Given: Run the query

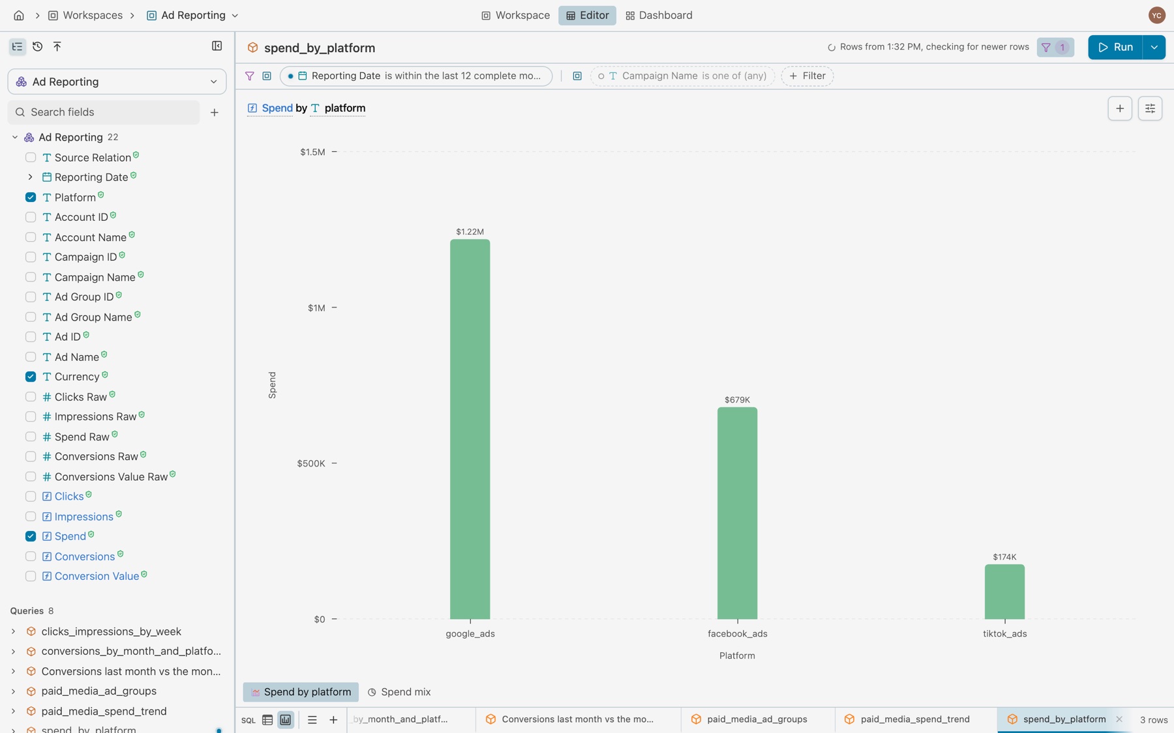Looking at the screenshot, I should click(1115, 47).
